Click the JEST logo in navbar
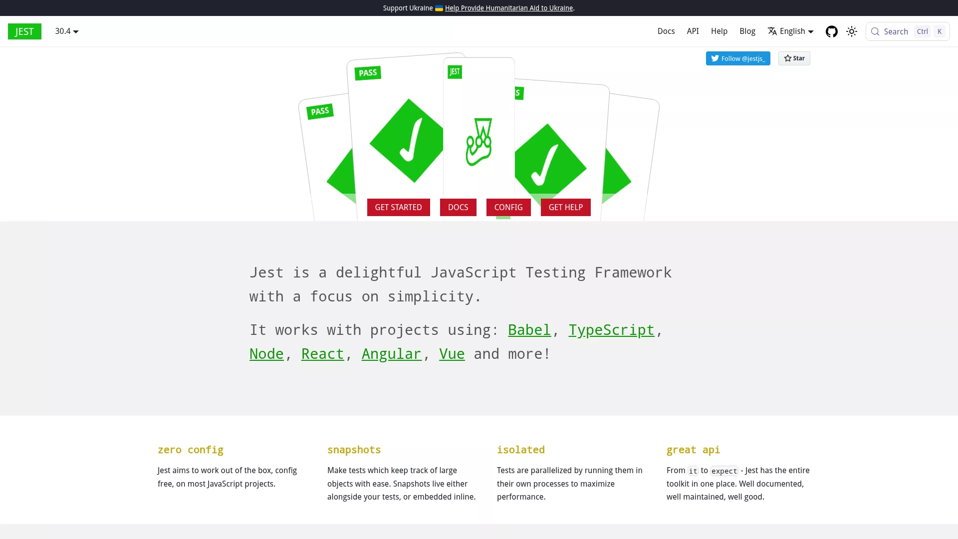 coord(24,31)
